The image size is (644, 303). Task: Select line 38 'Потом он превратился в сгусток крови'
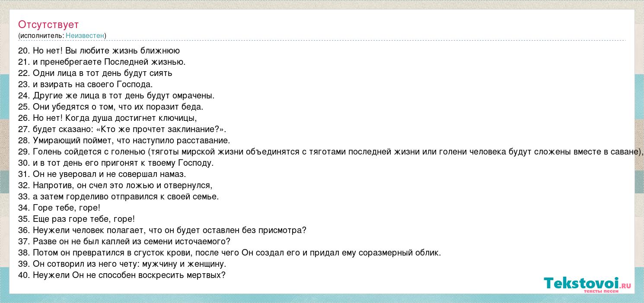pyautogui.click(x=230, y=252)
